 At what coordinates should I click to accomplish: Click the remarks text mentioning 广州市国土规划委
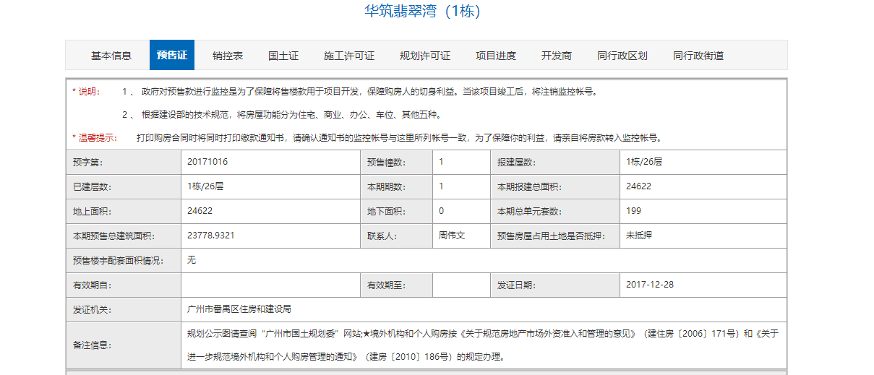pyautogui.click(x=482, y=345)
